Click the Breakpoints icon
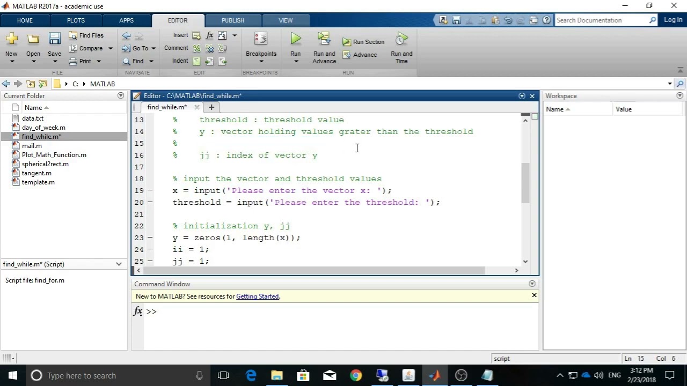The height and width of the screenshot is (386, 687). point(261,39)
